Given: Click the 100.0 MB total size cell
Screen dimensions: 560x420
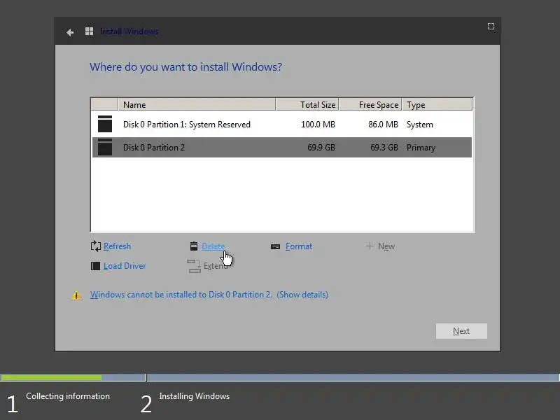Looking at the screenshot, I should pyautogui.click(x=318, y=125).
